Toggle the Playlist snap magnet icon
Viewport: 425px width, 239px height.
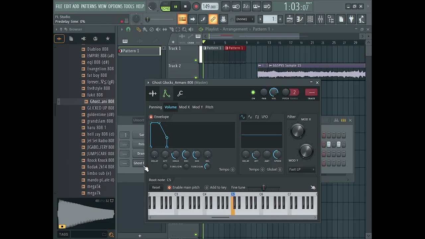coord(128,29)
